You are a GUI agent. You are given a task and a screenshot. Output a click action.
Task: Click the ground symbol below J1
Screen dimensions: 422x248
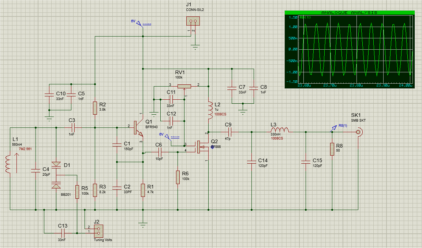[x=195, y=47]
